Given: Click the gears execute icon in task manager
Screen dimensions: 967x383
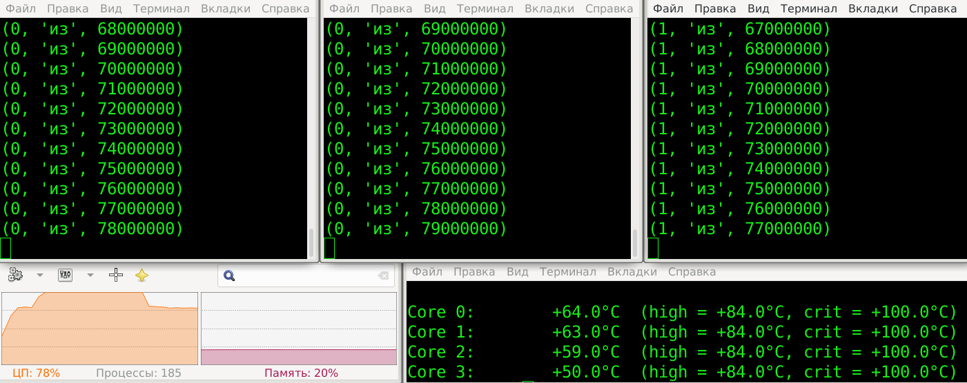Looking at the screenshot, I should tap(15, 276).
